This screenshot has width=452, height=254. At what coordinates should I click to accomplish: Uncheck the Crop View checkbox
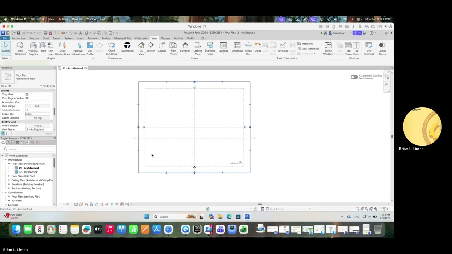[x=27, y=94]
